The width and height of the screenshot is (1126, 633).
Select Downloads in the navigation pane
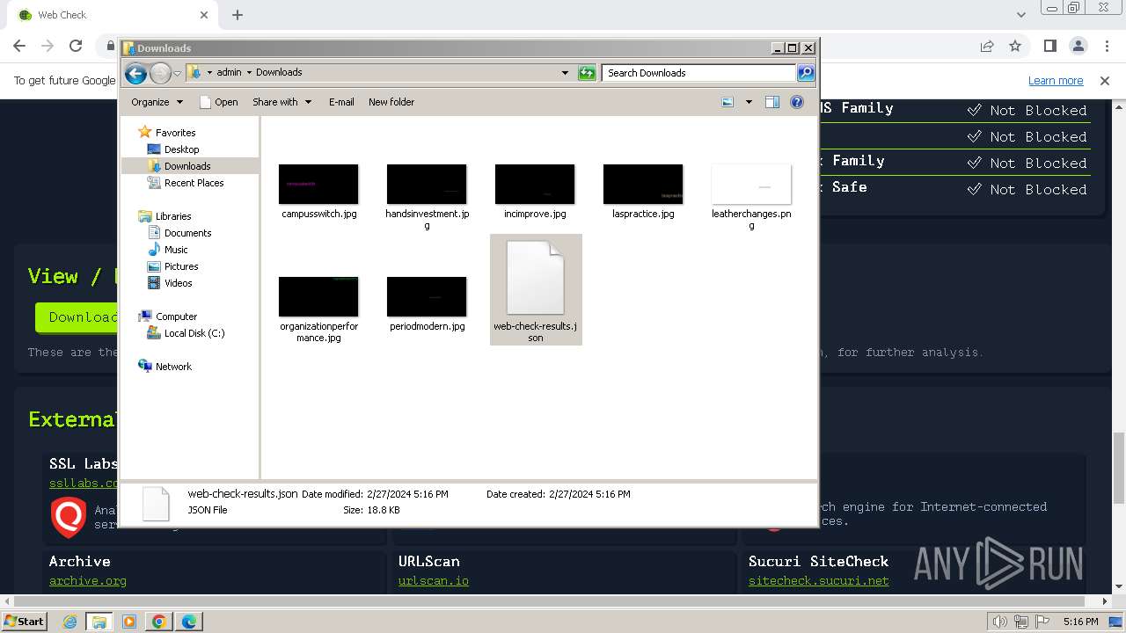pos(187,166)
